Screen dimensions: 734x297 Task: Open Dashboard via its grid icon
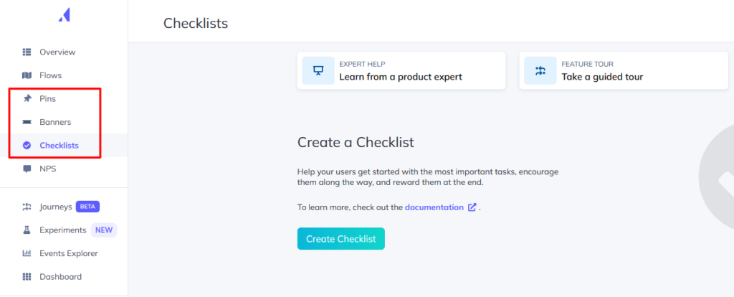27,277
